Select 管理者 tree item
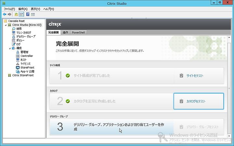234x146 pixels. (x=24, y=52)
